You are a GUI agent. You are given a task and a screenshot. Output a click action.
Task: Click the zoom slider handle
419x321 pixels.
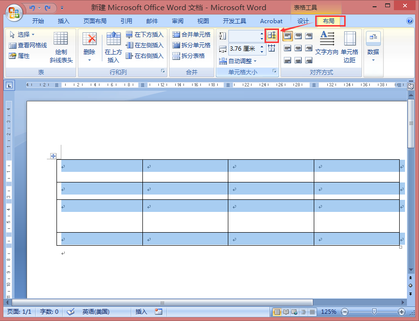click(x=374, y=312)
